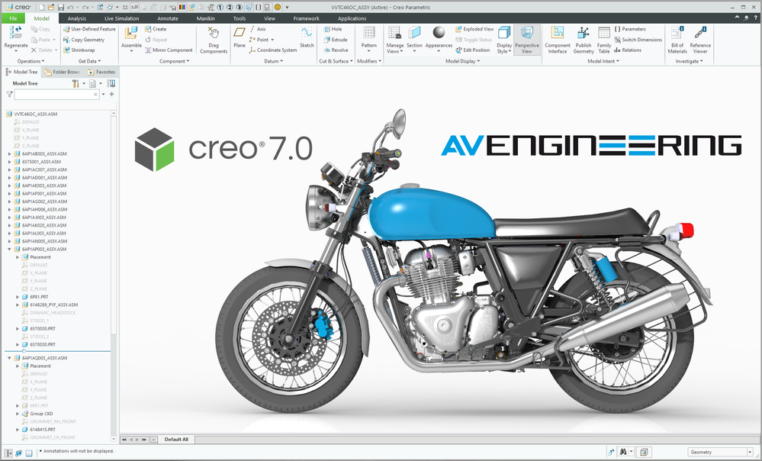Switch to the Live Simulation tab
Viewport: 762px width, 461px height.
tap(121, 18)
